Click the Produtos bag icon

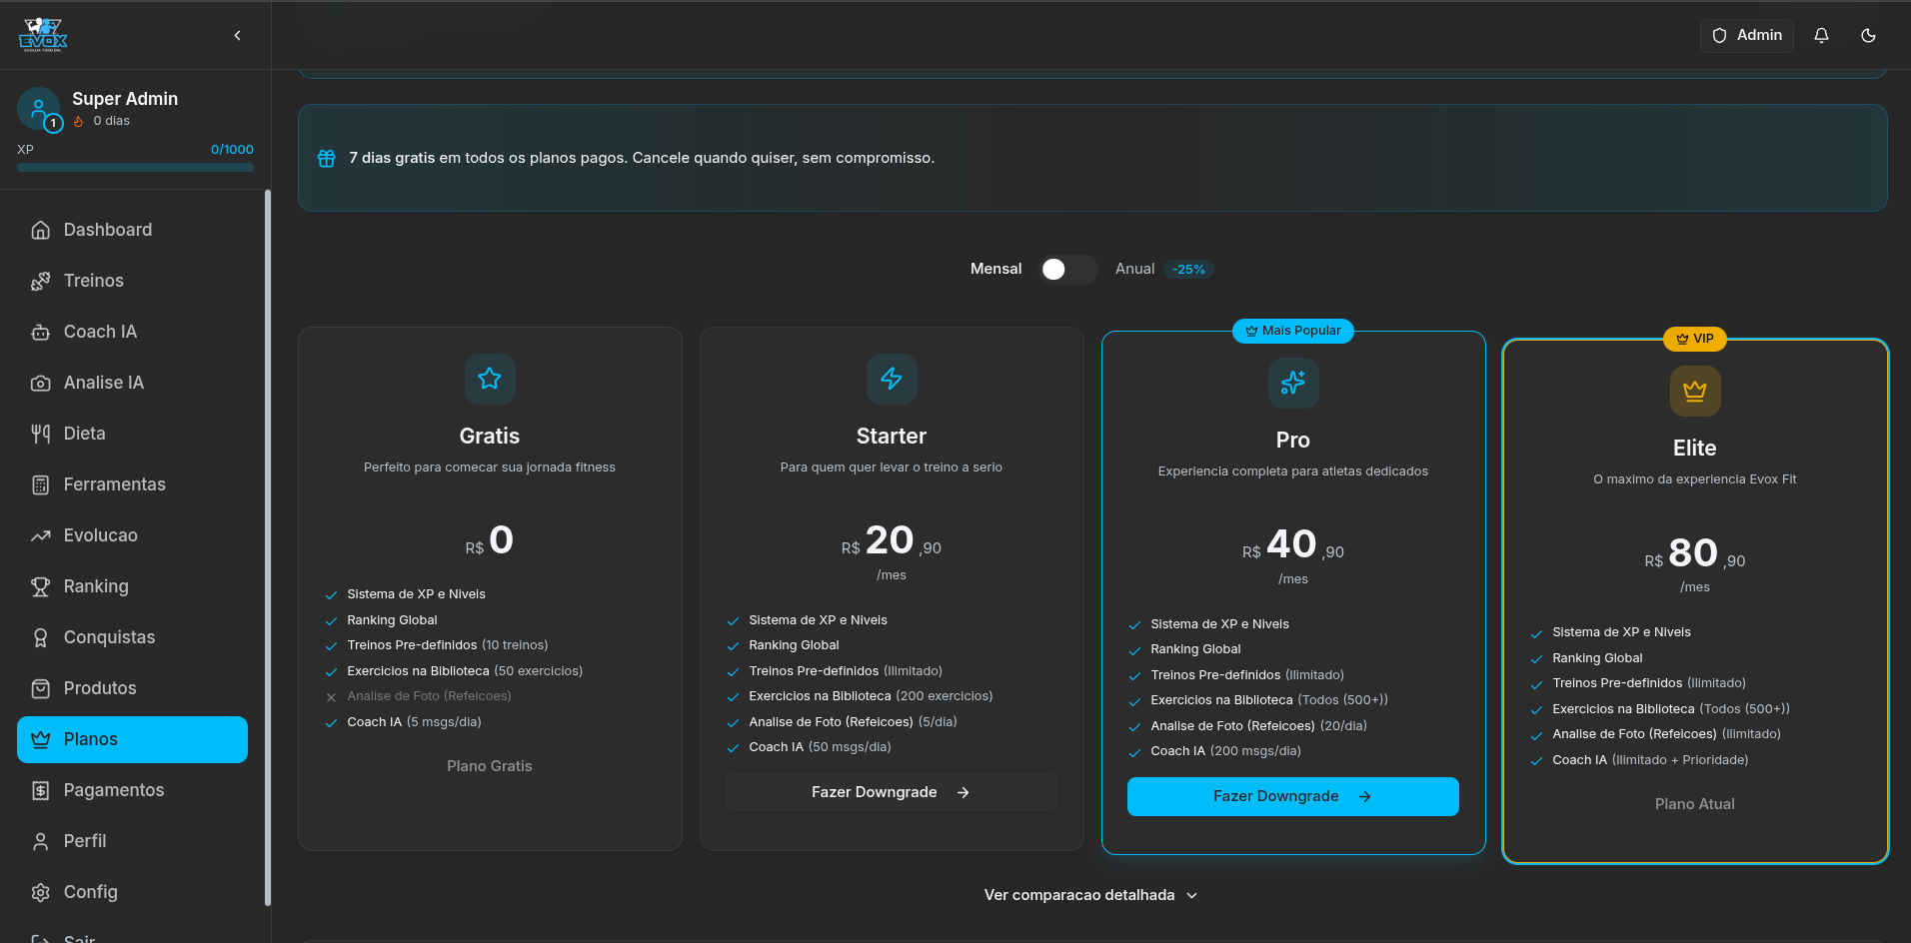tap(40, 688)
